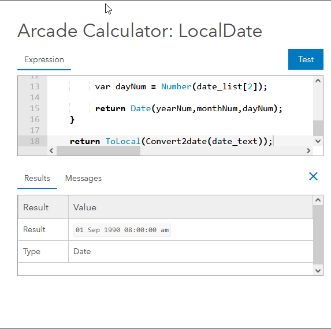Viewport: 331px width, 329px height.
Task: Click the Arcade Calculator: LocalDate title
Action: click(x=140, y=31)
